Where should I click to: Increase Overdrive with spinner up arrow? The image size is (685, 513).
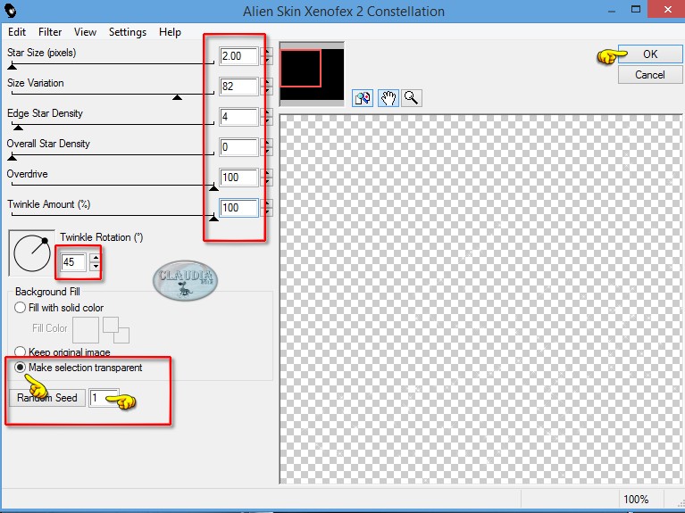266,173
